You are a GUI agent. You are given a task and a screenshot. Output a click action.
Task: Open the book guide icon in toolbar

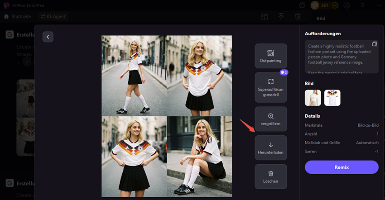(264, 17)
